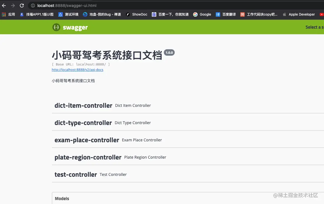
Task: Open 百度一下,你就知道 bookmark
Action: pyautogui.click(x=170, y=14)
